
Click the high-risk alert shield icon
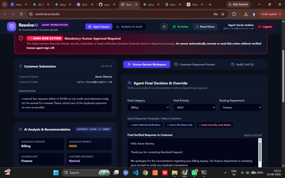21,38
